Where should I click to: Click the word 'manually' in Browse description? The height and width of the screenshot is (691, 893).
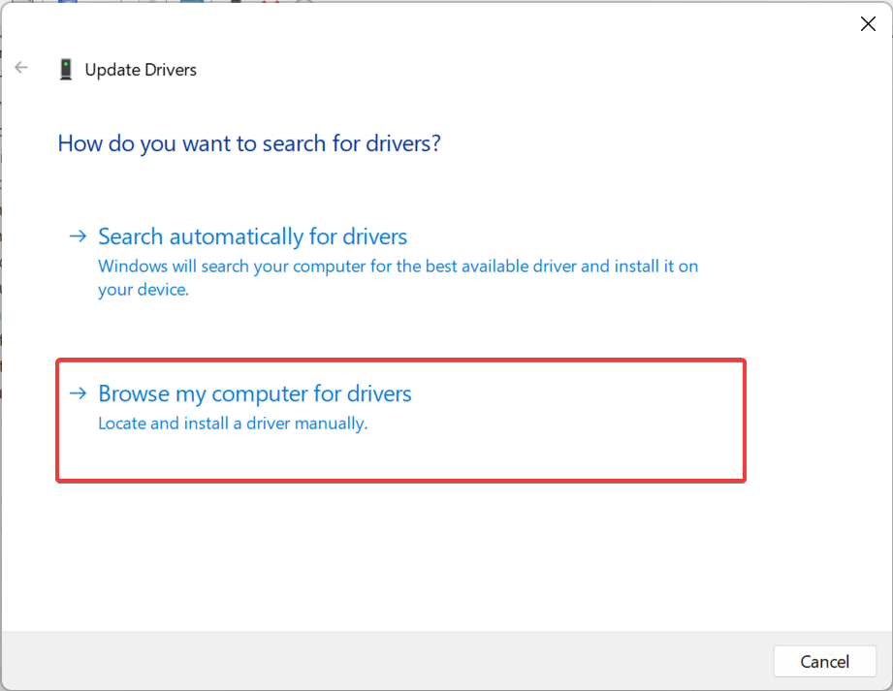coord(334,424)
